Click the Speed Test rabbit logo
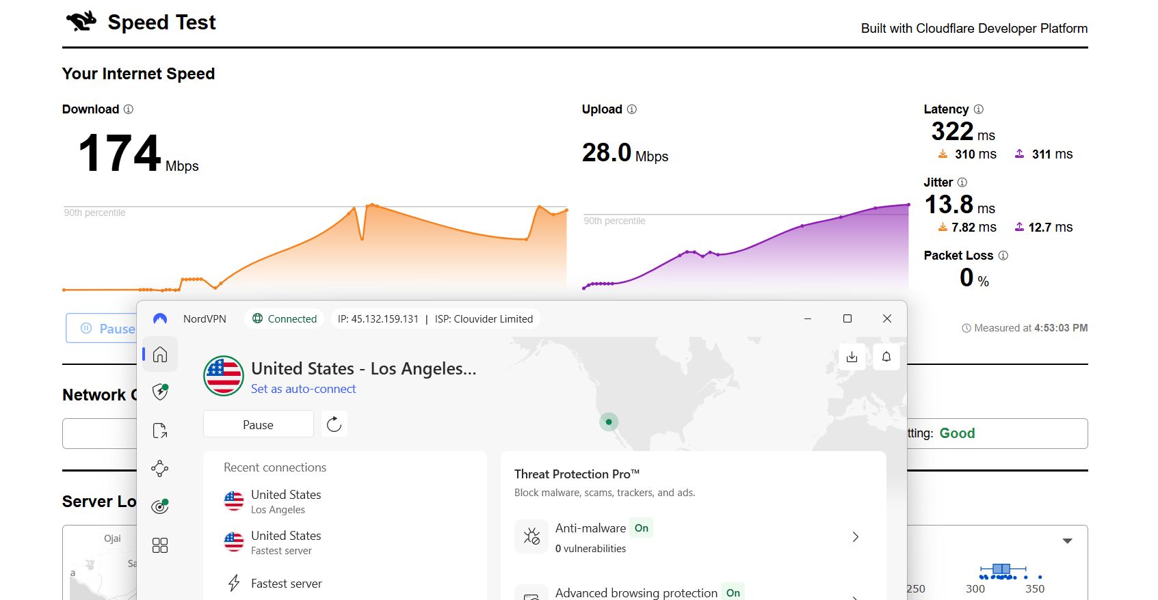 [x=81, y=22]
